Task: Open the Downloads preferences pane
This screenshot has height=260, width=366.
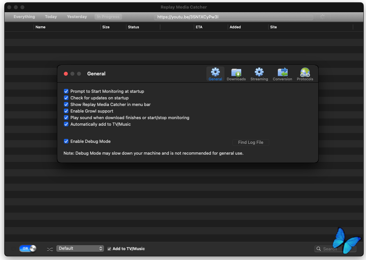Action: coord(236,74)
